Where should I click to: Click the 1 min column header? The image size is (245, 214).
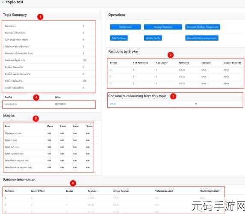[63, 126]
